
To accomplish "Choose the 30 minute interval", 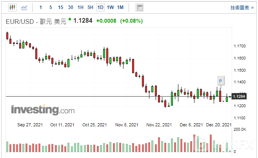I will pos(71,7).
